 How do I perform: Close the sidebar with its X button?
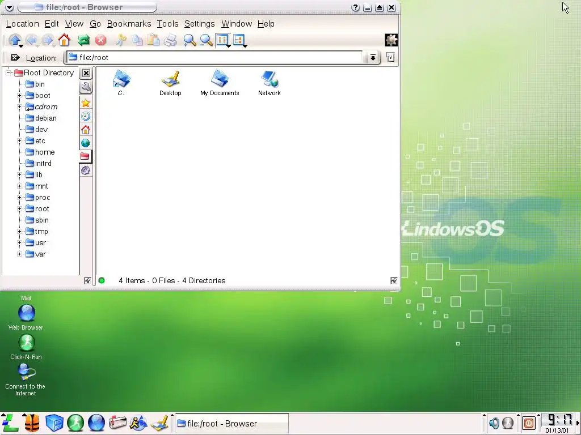pos(86,73)
